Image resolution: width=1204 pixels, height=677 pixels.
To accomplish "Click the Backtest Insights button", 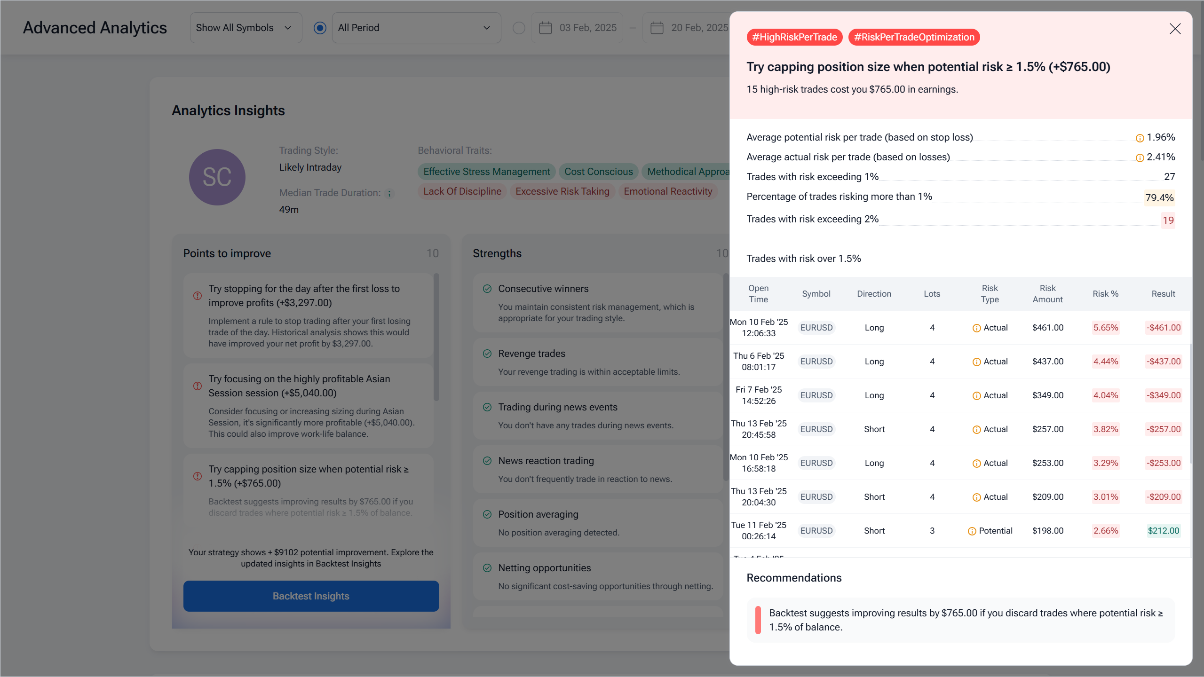I will pos(311,596).
